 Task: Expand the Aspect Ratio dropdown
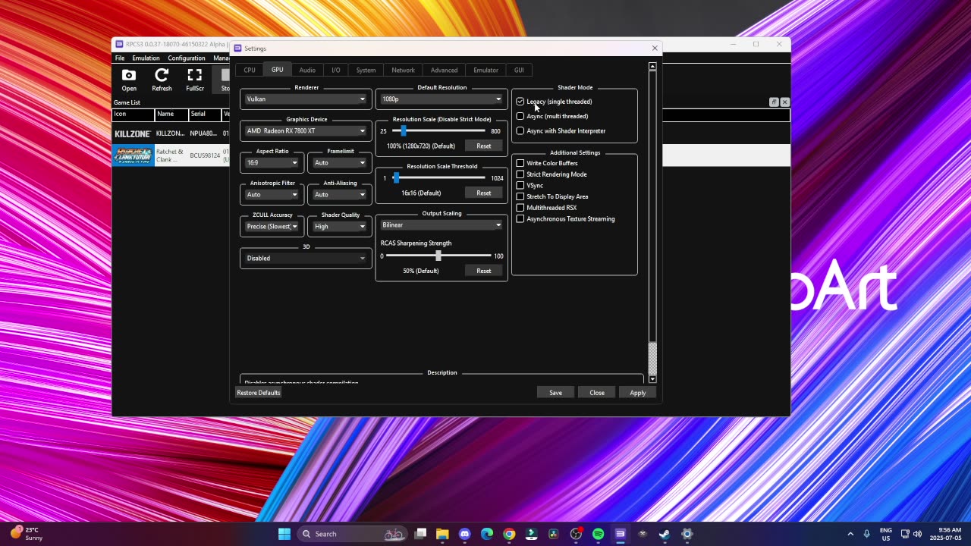(x=272, y=163)
